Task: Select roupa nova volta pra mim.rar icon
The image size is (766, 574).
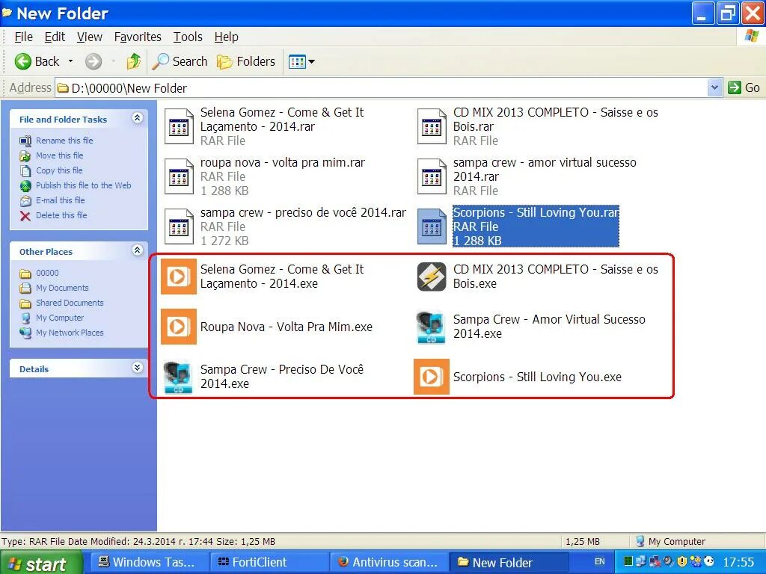Action: [179, 176]
